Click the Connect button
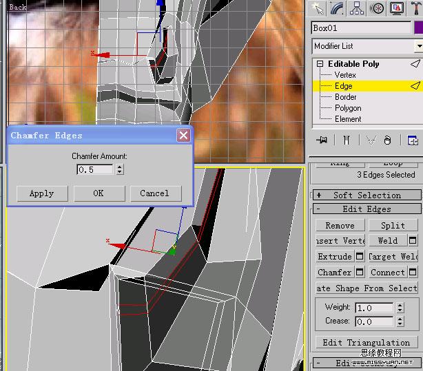 pyautogui.click(x=388, y=273)
